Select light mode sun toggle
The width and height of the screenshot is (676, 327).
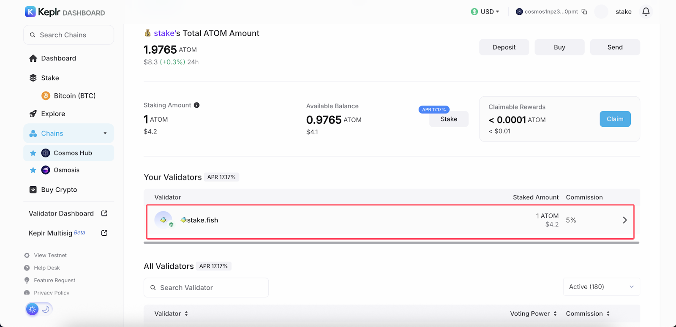(32, 309)
